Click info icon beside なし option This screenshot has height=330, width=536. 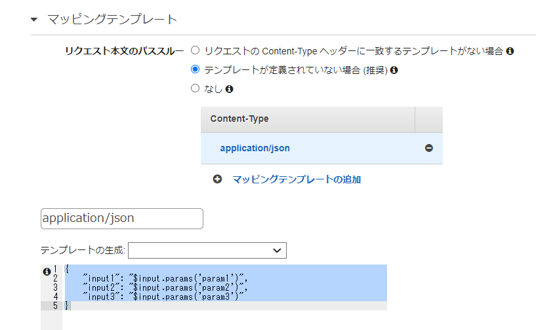pos(230,89)
